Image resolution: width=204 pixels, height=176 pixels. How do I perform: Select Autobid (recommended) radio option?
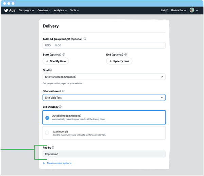click(x=47, y=118)
